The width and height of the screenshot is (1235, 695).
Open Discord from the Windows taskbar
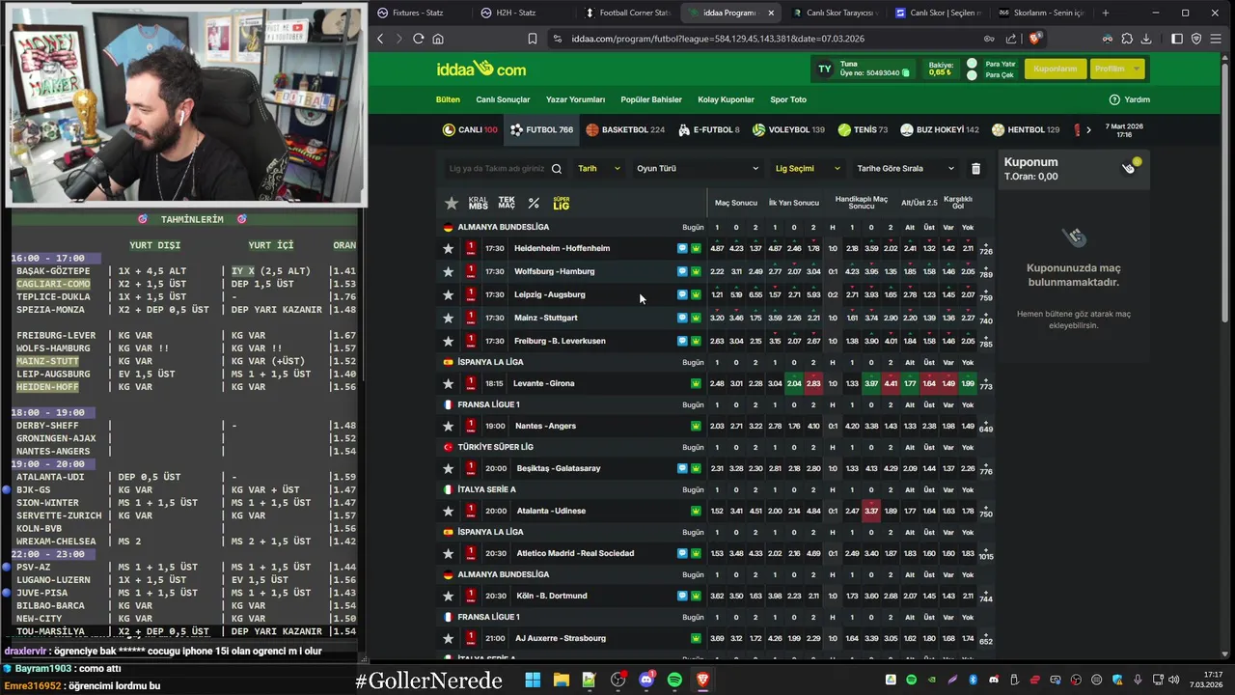tap(646, 681)
